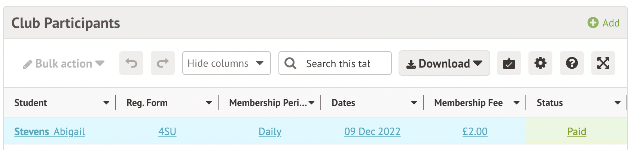Open the Download dropdown menu
The image size is (631, 150).
[444, 63]
